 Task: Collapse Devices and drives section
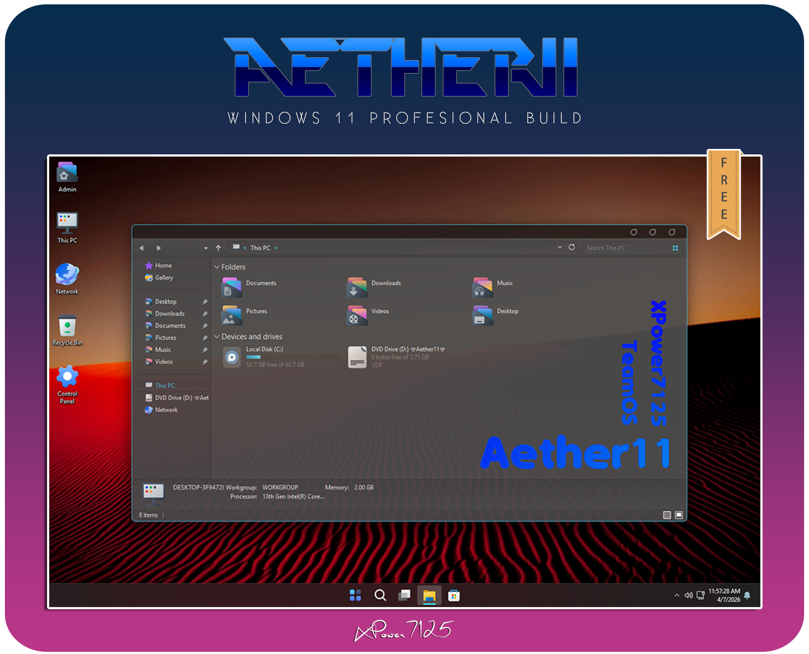[x=217, y=337]
